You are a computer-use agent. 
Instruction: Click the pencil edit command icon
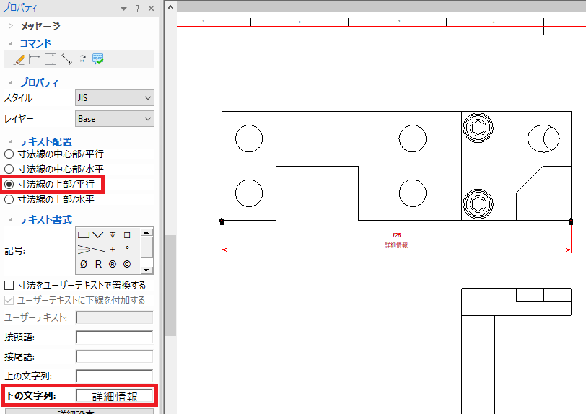(x=19, y=59)
